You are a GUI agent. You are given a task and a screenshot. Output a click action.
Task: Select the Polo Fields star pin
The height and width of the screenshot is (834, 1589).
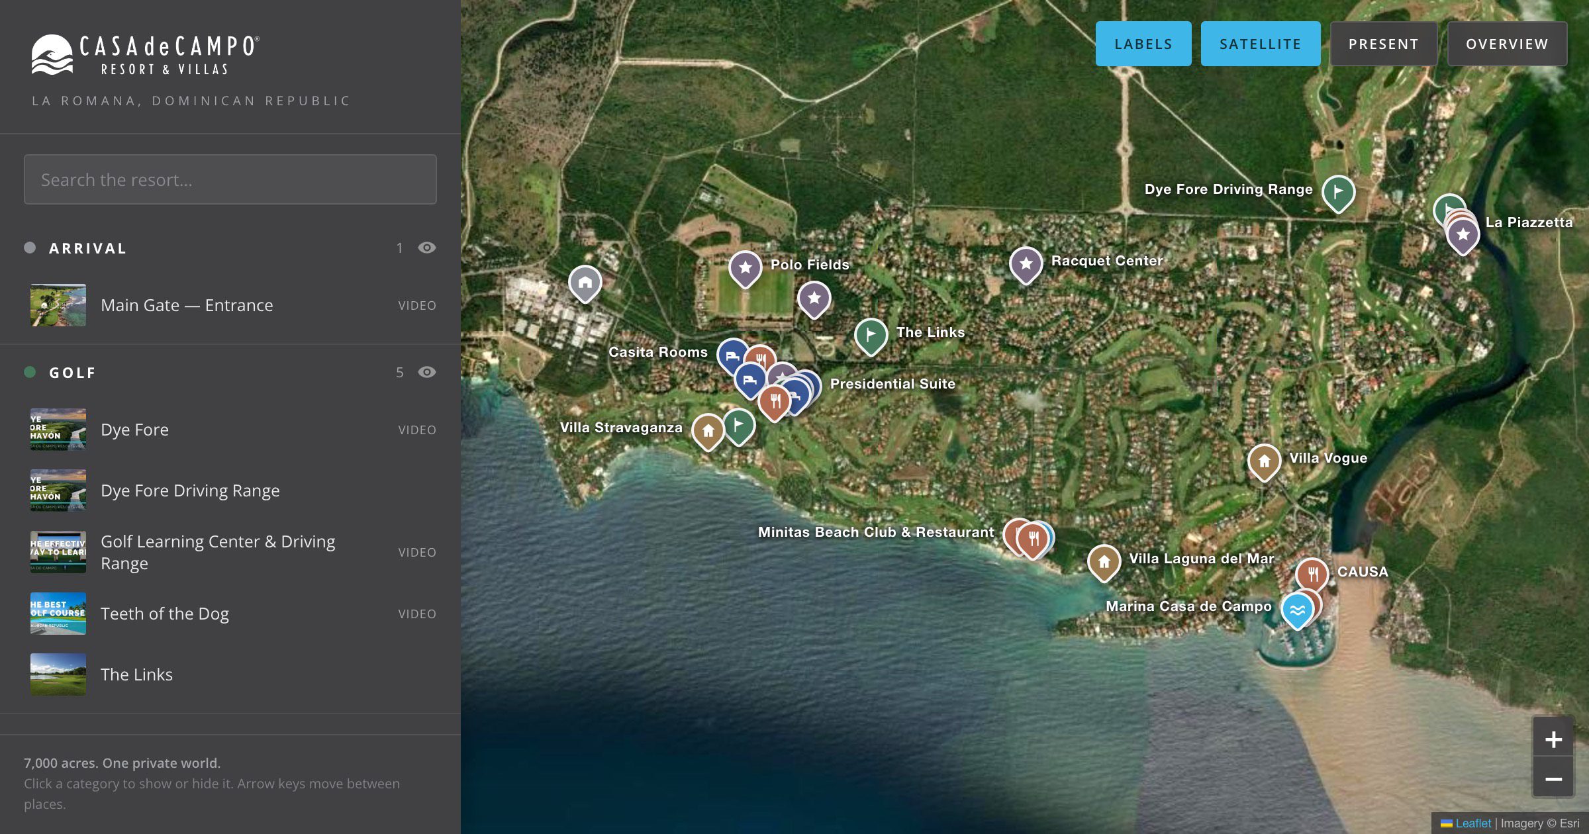[746, 268]
